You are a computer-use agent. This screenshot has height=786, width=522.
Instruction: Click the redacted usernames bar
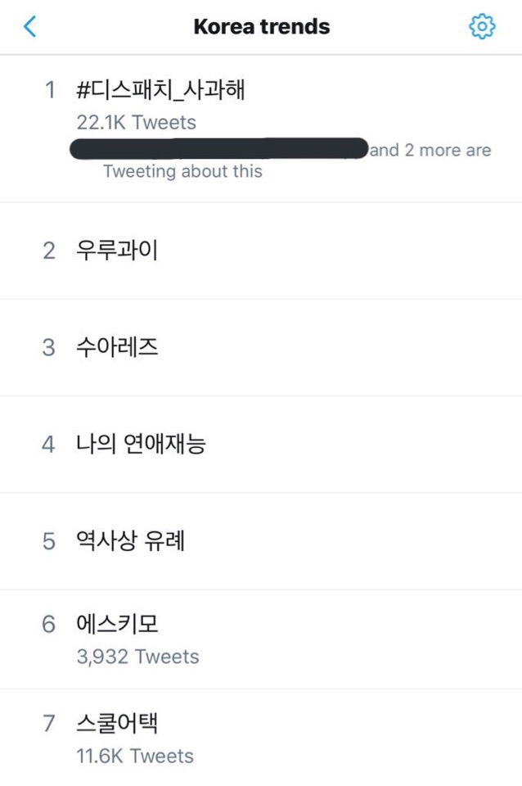(x=219, y=150)
